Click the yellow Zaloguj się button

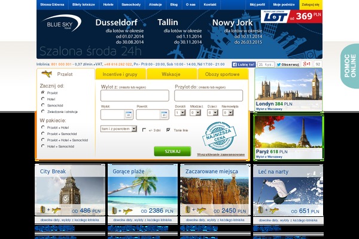[311, 5]
